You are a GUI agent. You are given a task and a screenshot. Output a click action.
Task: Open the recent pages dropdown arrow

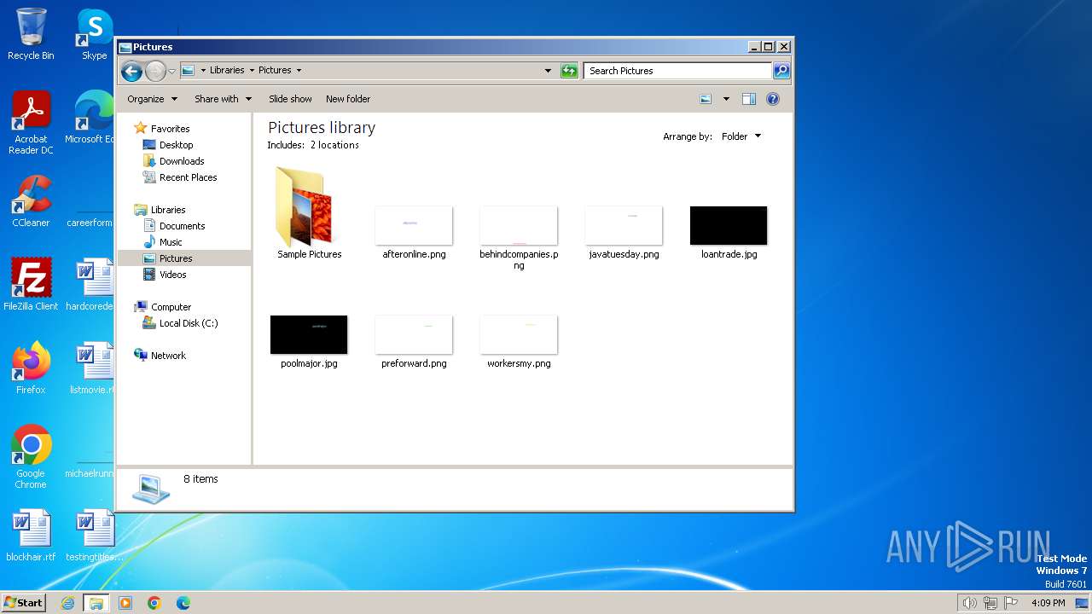click(x=171, y=71)
